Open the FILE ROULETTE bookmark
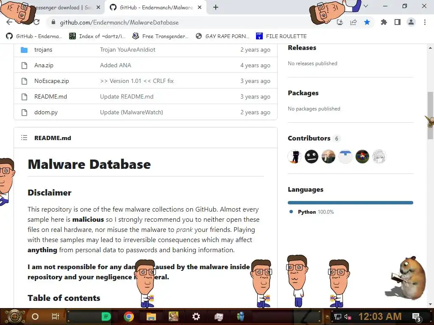The width and height of the screenshot is (434, 325). (281, 36)
